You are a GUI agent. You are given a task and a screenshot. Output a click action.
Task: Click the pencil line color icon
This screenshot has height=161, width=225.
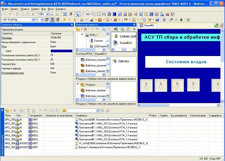[x=92, y=20]
